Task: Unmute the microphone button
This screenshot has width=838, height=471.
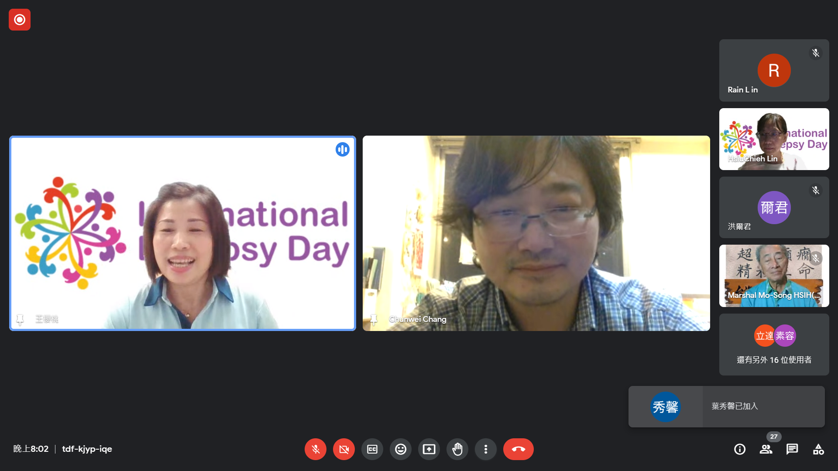Action: (315, 449)
